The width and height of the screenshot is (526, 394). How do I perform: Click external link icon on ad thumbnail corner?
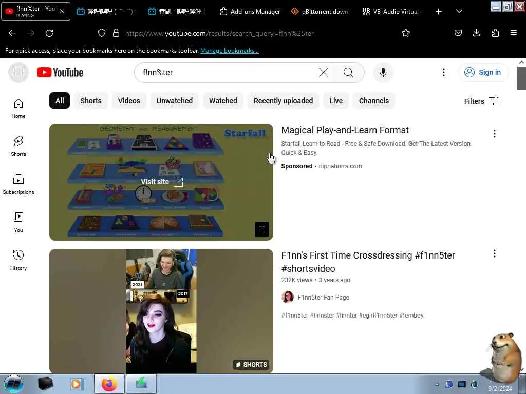click(x=261, y=229)
